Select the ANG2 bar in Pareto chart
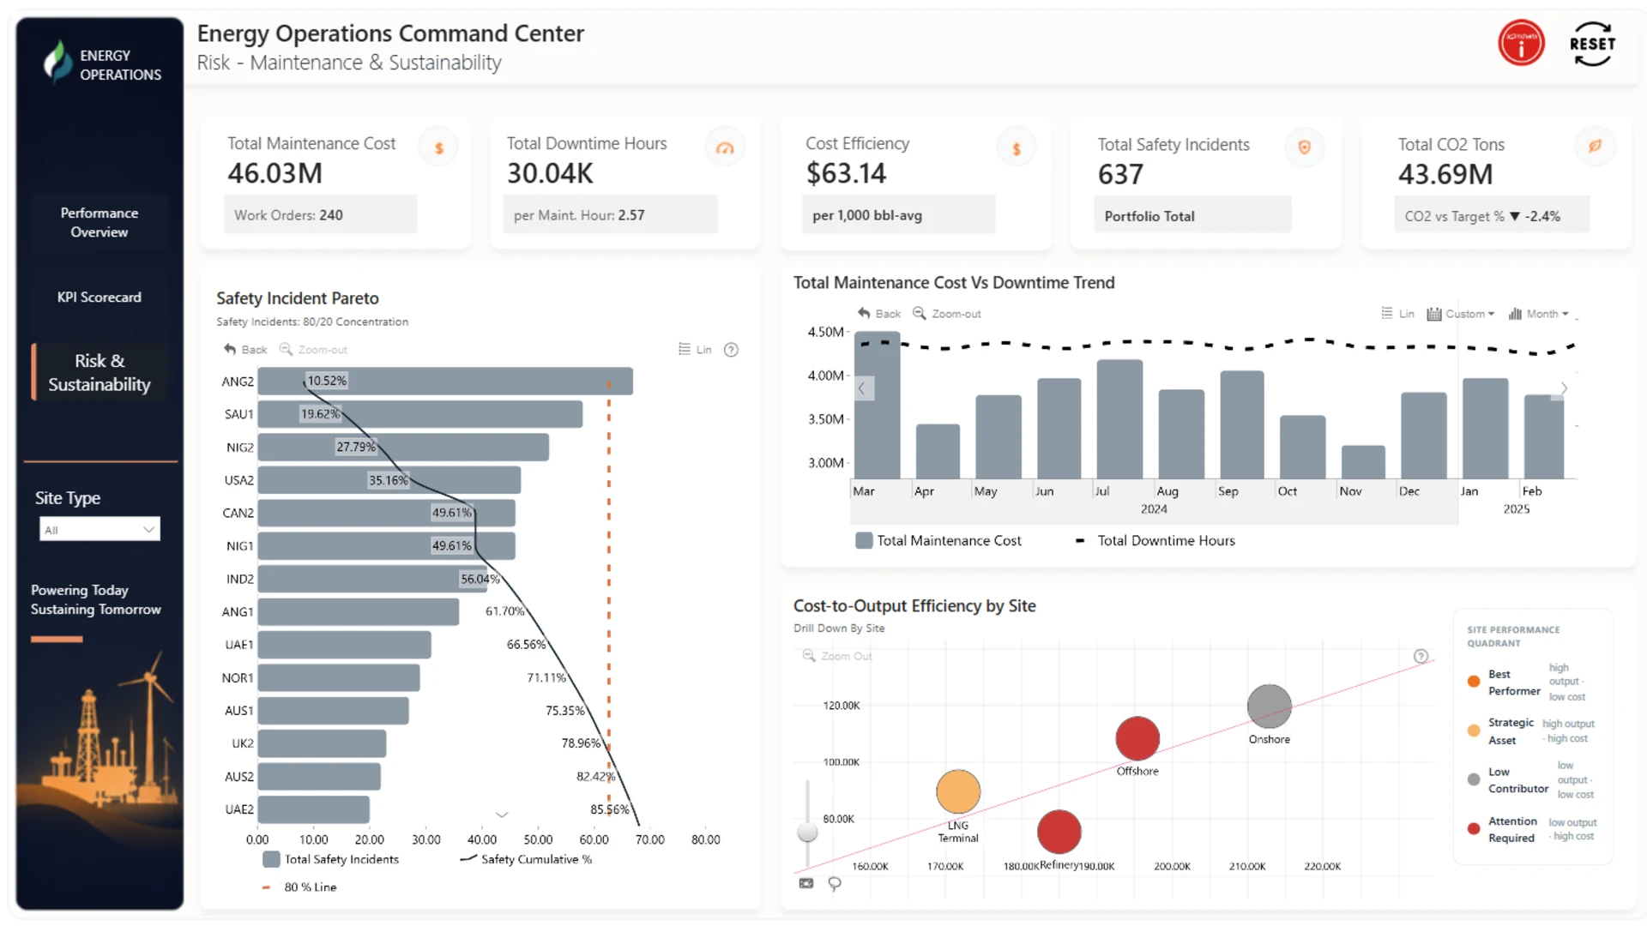Viewport: 1647px width, 926px height. point(445,381)
